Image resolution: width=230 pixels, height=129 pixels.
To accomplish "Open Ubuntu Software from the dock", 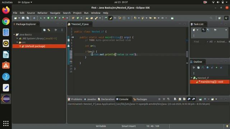I will (x=6, y=65).
